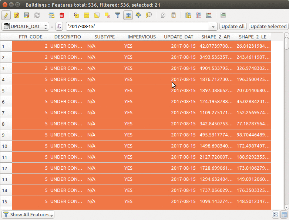
Task: Add feature icon in toolbar
Action: [x=51, y=15]
